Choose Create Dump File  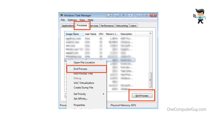86,88
